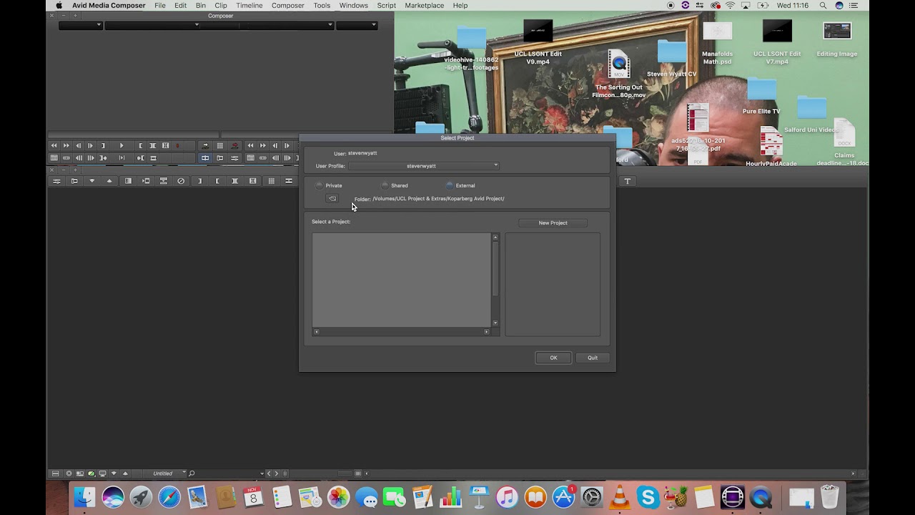Open the rightmost dropdown in the Composer window
Screen dimensions: 915x515
pos(357,25)
